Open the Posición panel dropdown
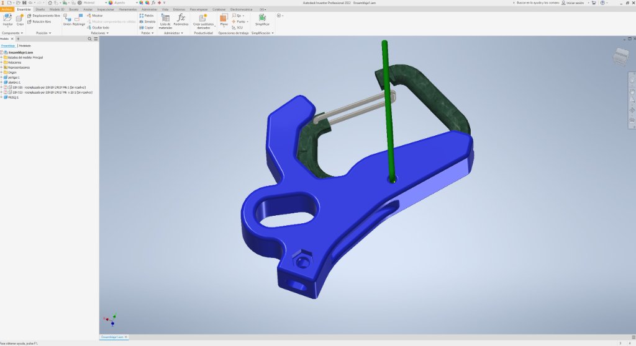This screenshot has height=346, width=636. pyautogui.click(x=43, y=33)
